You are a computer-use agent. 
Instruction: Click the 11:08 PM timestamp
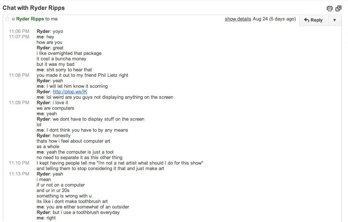pyautogui.click(x=19, y=75)
